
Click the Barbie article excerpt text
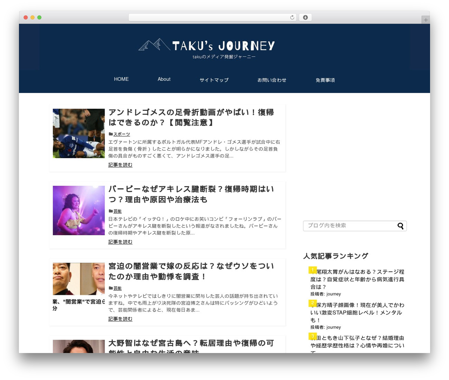[194, 226]
